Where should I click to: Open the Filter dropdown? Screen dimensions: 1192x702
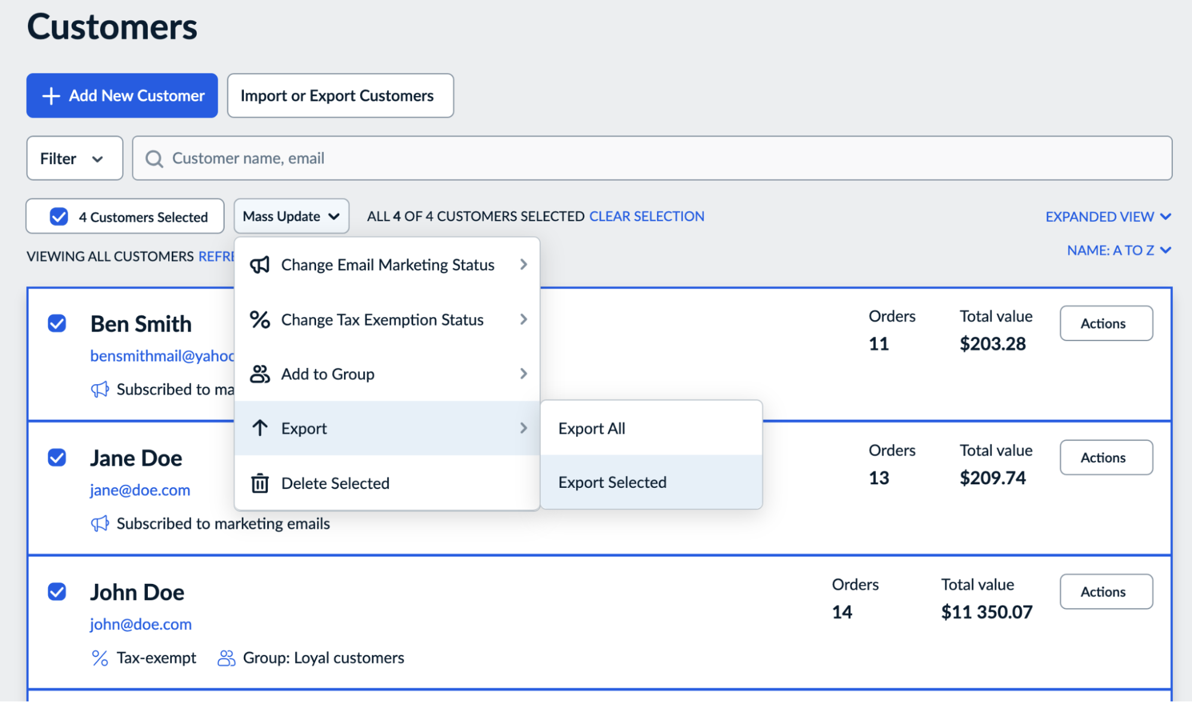pos(74,158)
